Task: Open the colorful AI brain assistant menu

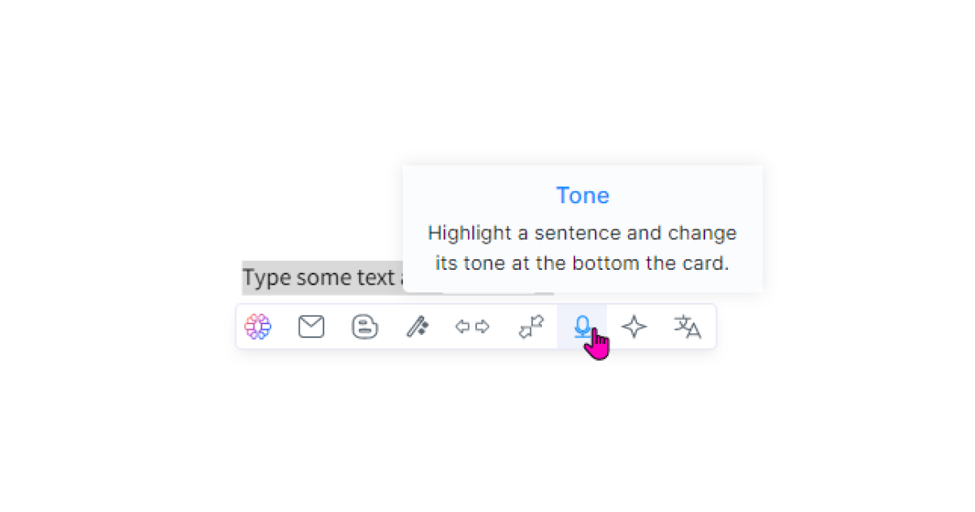Action: coord(257,327)
